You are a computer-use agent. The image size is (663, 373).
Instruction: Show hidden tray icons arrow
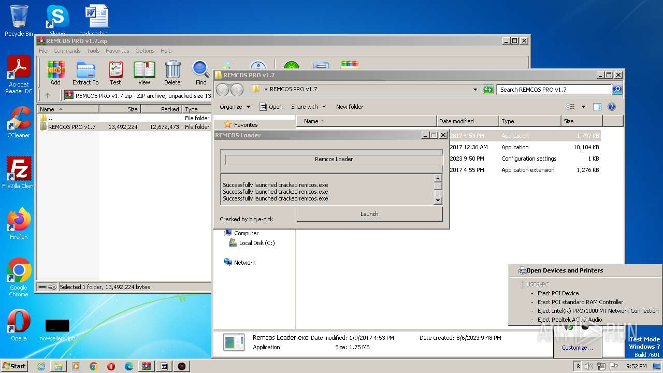(578, 366)
